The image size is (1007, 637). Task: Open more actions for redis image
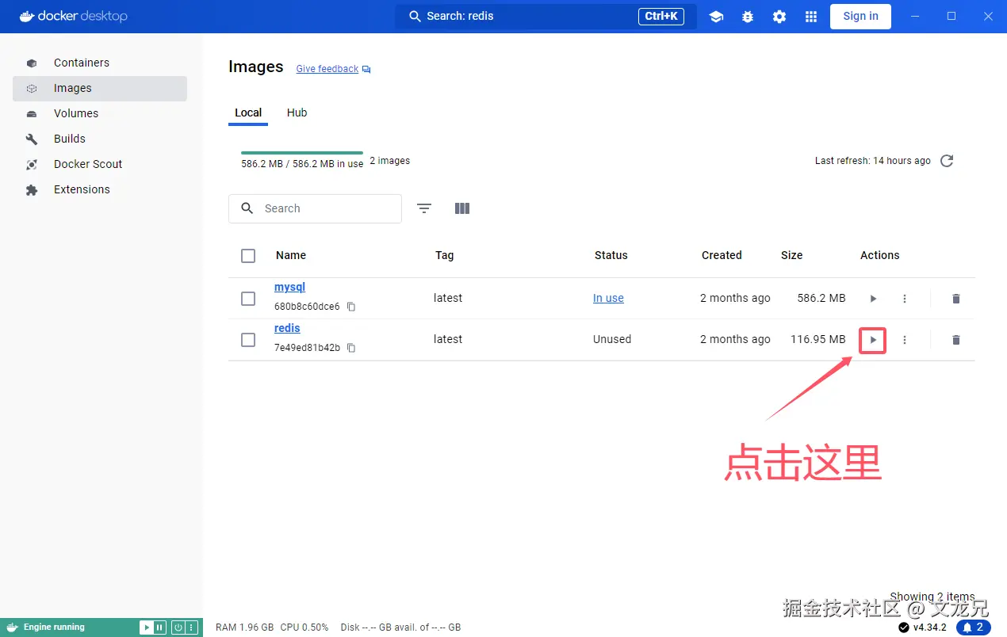905,340
